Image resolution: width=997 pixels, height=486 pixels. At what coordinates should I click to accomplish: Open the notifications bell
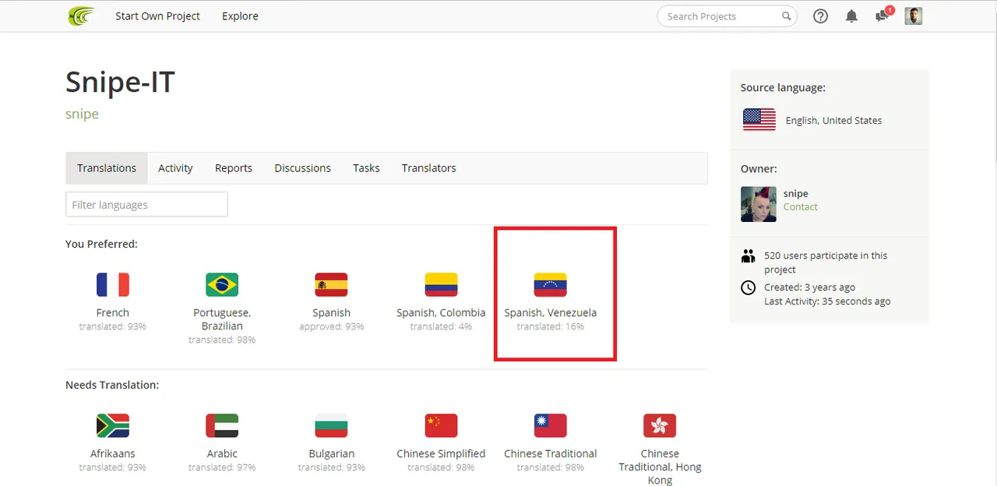click(852, 16)
